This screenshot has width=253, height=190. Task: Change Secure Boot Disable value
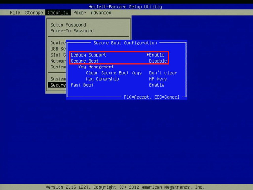(158, 61)
